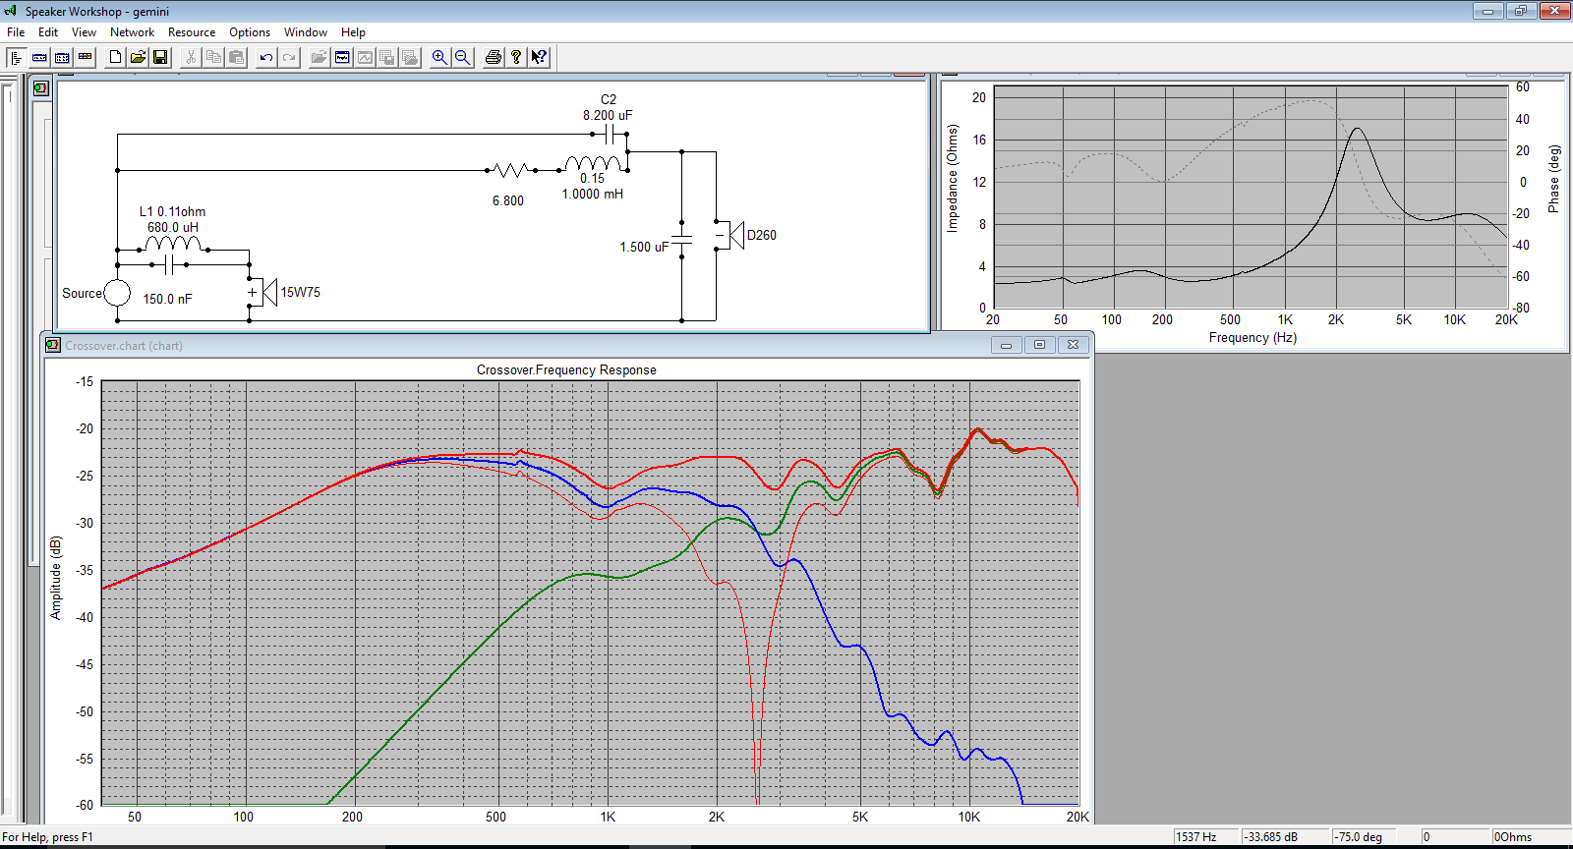Select the D260 tweeter driver in schematic
The image size is (1573, 849).
(731, 236)
